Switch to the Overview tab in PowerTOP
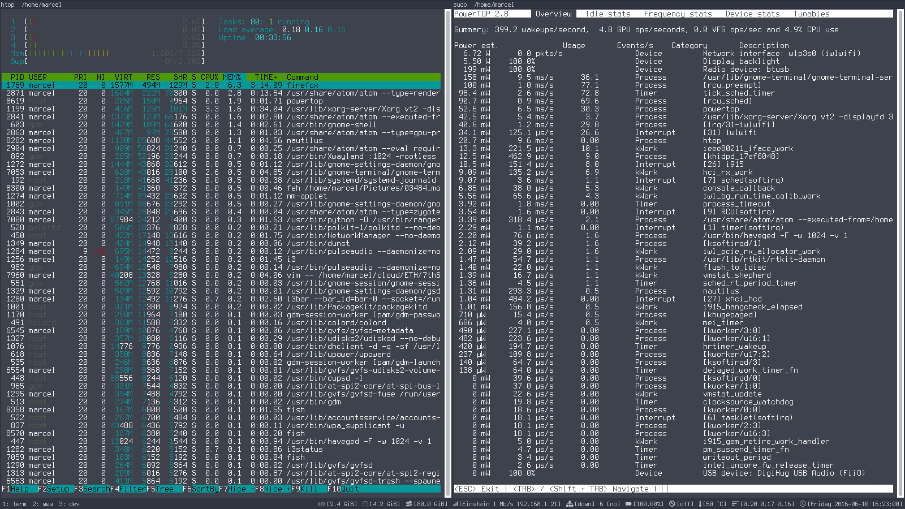This screenshot has width=905, height=509. tap(554, 14)
